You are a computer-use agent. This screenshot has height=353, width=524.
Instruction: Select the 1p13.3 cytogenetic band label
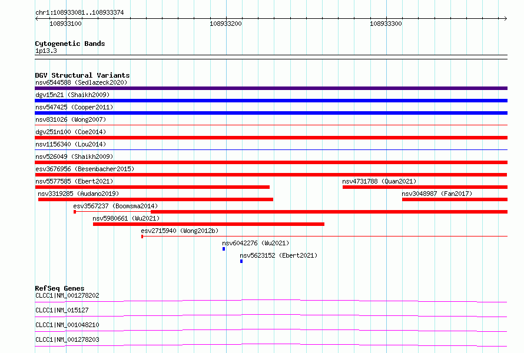tap(46, 51)
